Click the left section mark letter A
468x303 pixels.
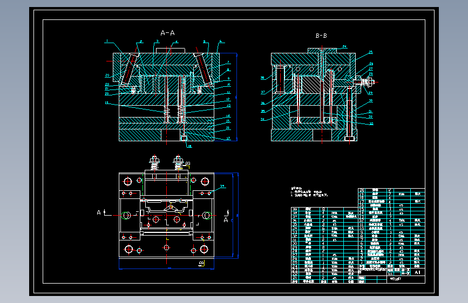[x=99, y=212]
